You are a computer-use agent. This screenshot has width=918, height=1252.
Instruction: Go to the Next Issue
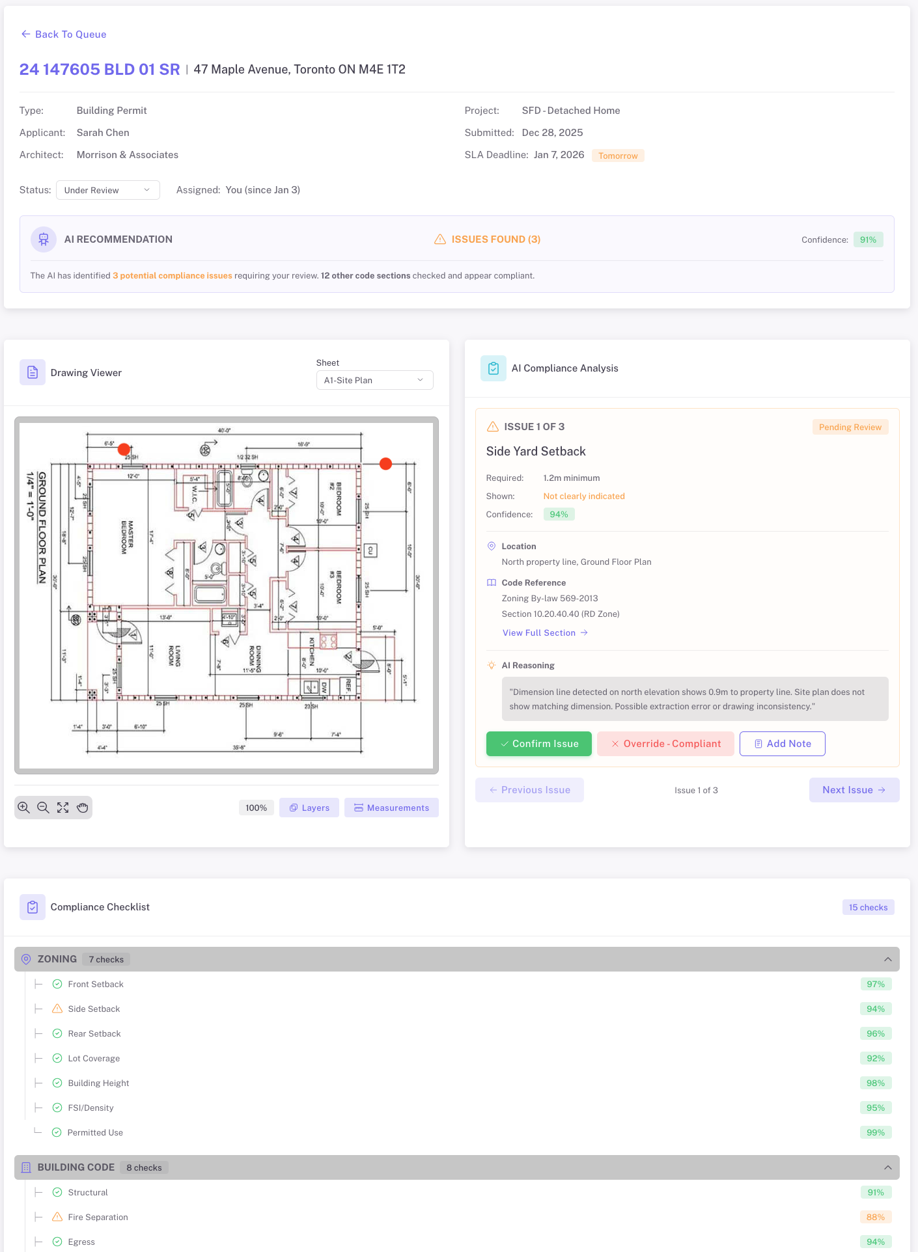tap(854, 790)
